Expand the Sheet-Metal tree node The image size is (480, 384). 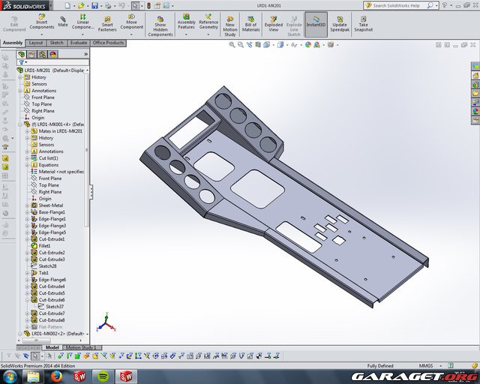(x=27, y=205)
